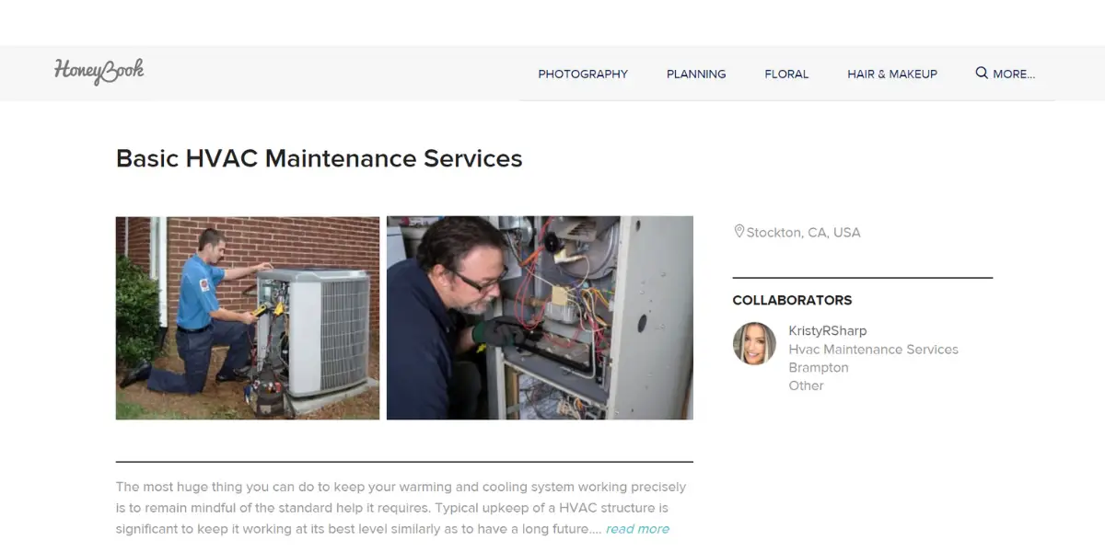Click the Other label under collaborator

806,385
